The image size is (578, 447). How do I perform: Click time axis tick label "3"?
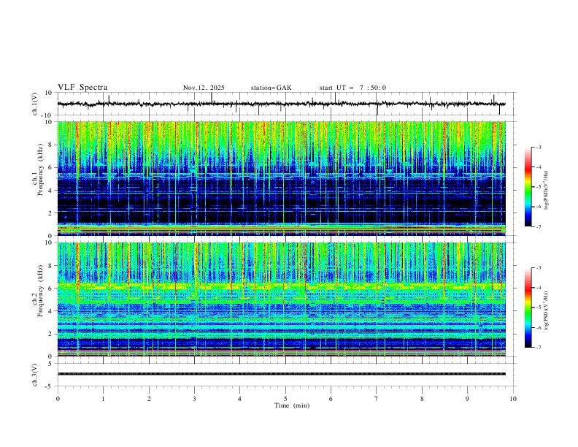point(194,399)
